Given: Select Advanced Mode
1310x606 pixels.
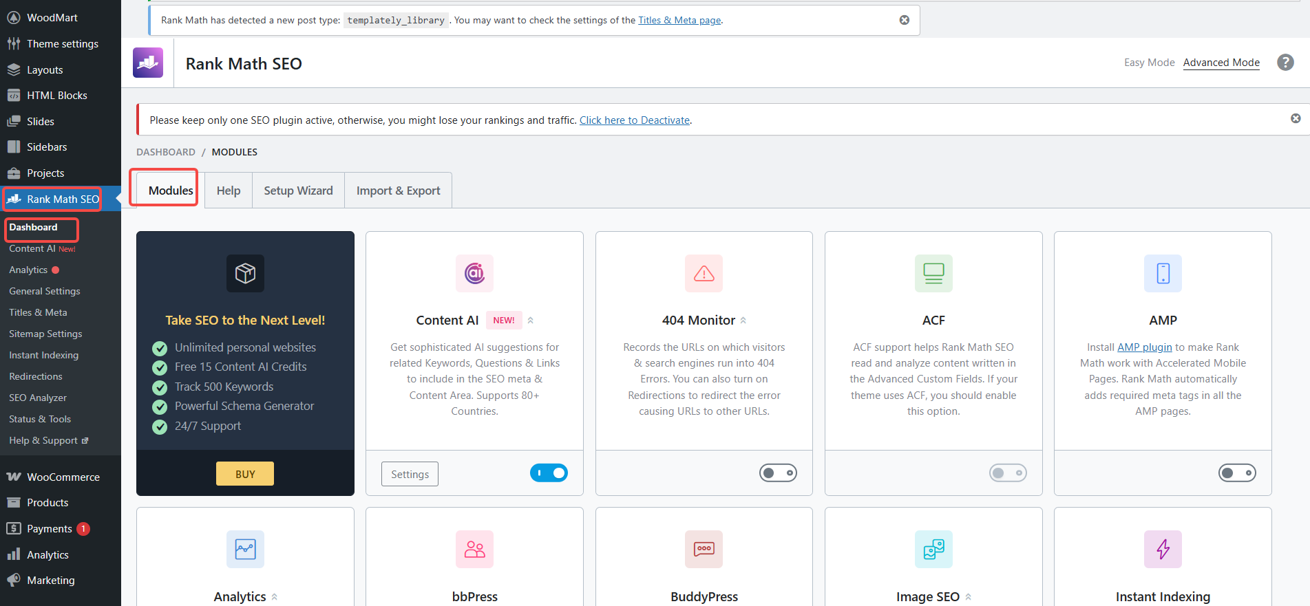Looking at the screenshot, I should (1221, 63).
